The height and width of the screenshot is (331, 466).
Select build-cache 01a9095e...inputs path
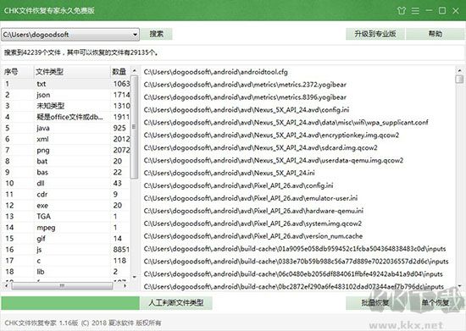point(295,249)
